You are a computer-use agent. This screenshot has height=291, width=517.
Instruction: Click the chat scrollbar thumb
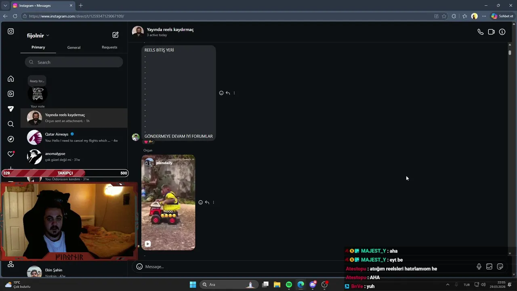[510, 52]
